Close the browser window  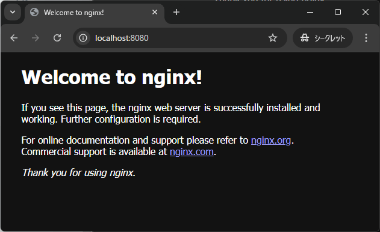366,12
